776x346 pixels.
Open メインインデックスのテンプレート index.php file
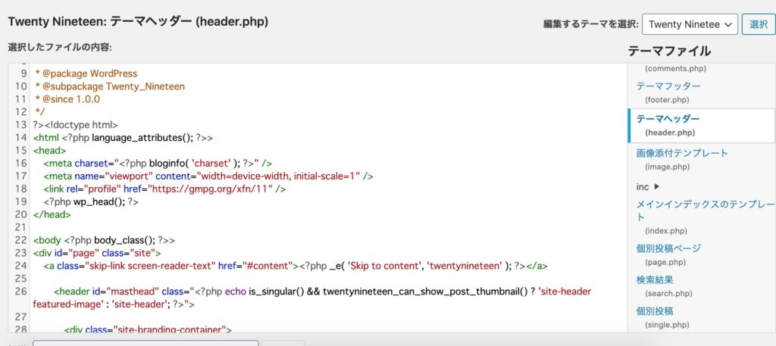705,204
